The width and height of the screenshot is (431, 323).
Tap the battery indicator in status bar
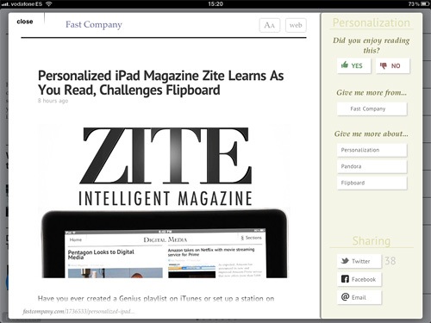[x=426, y=4]
